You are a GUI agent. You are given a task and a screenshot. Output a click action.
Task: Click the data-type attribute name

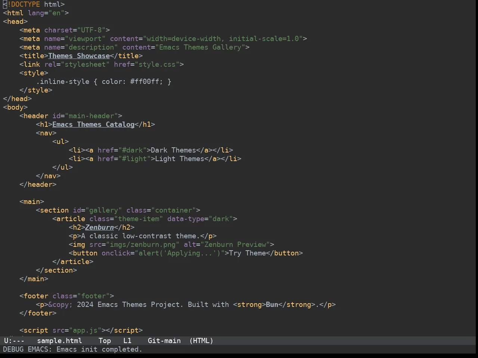(186, 219)
